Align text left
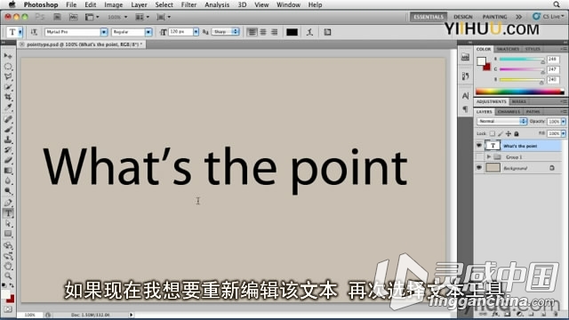The image size is (569, 320). pyautogui.click(x=252, y=32)
